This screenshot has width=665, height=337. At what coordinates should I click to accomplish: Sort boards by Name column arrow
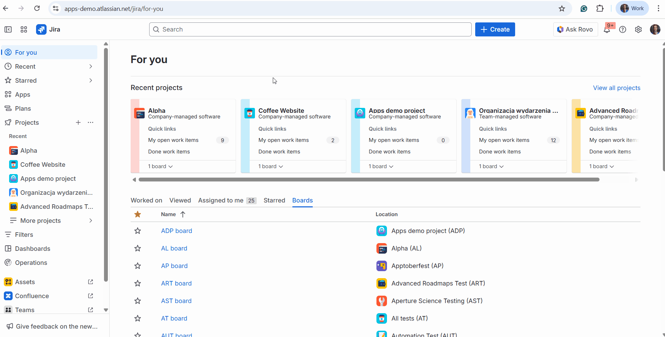(183, 214)
